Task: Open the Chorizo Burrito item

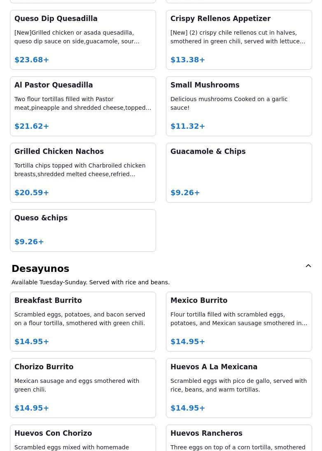Action: click(x=83, y=388)
